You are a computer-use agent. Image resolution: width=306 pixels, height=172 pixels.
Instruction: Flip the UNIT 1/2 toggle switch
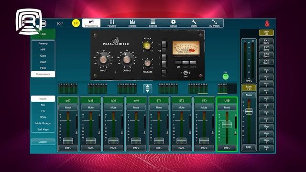pyautogui.click(x=186, y=73)
